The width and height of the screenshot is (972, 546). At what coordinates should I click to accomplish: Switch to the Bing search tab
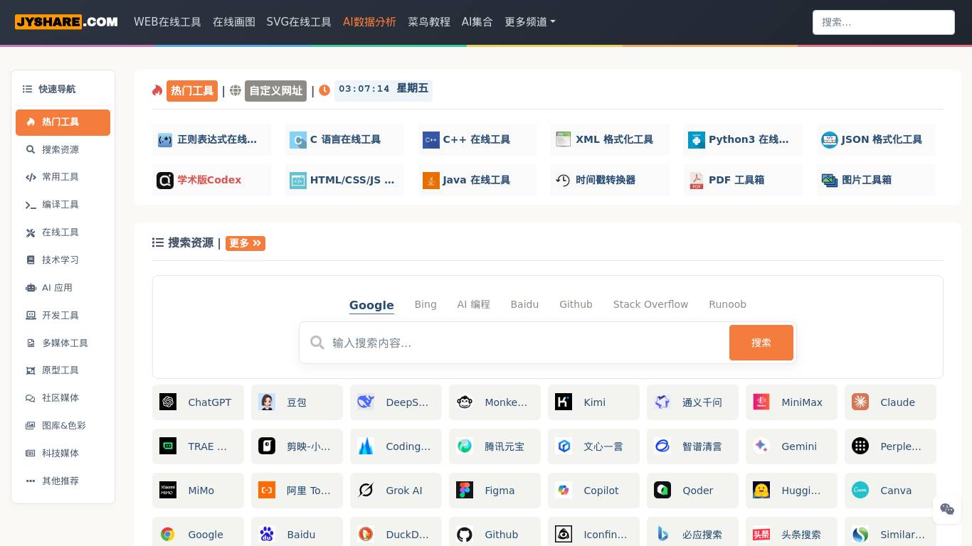coord(426,304)
